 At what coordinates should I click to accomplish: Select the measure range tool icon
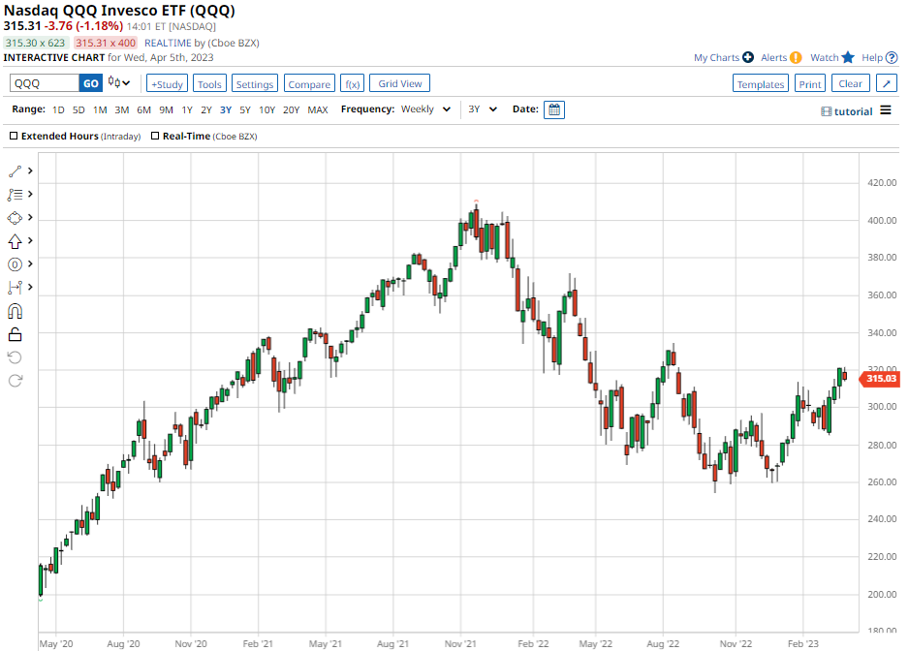pos(16,288)
